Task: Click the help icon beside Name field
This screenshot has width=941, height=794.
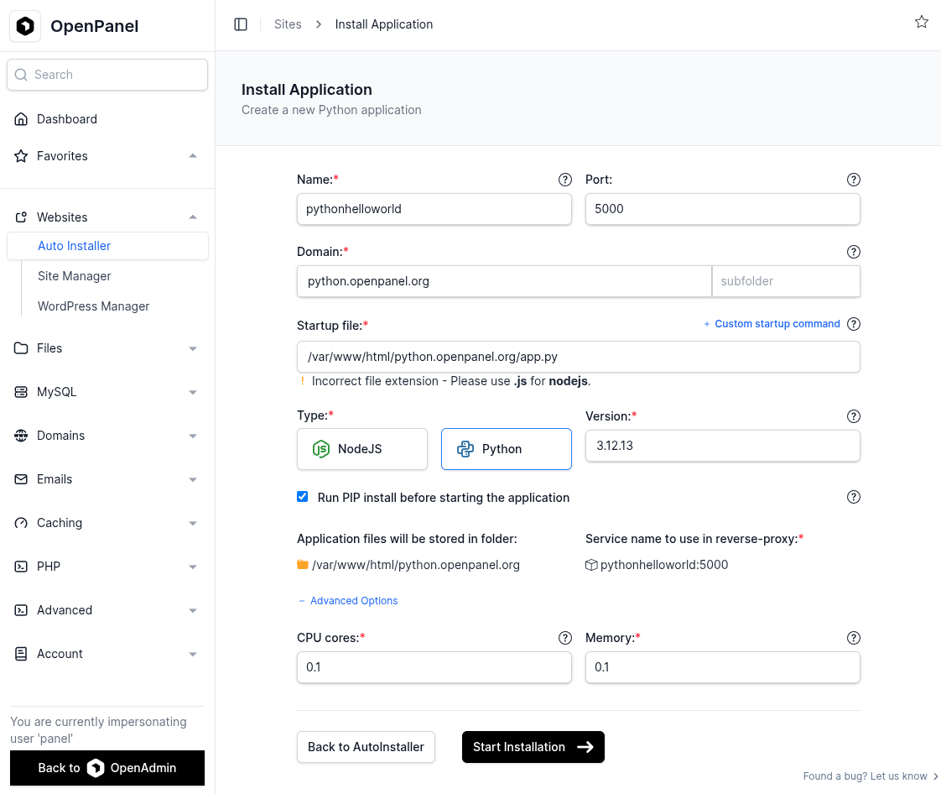Action: click(565, 180)
